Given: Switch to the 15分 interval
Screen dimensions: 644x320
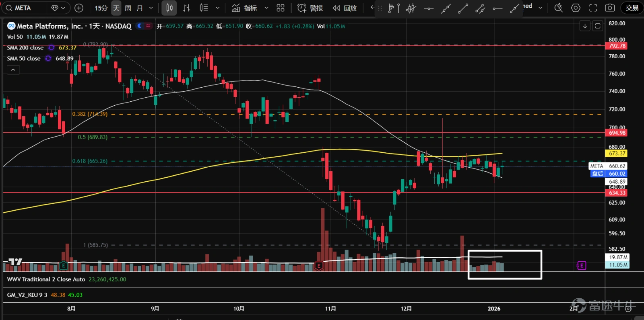Looking at the screenshot, I should coord(101,8).
